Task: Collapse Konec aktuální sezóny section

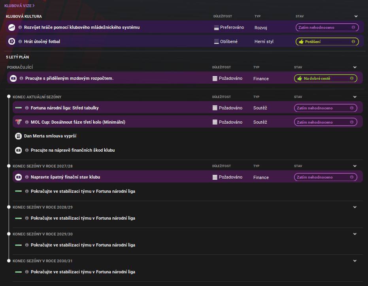Action: [355, 97]
